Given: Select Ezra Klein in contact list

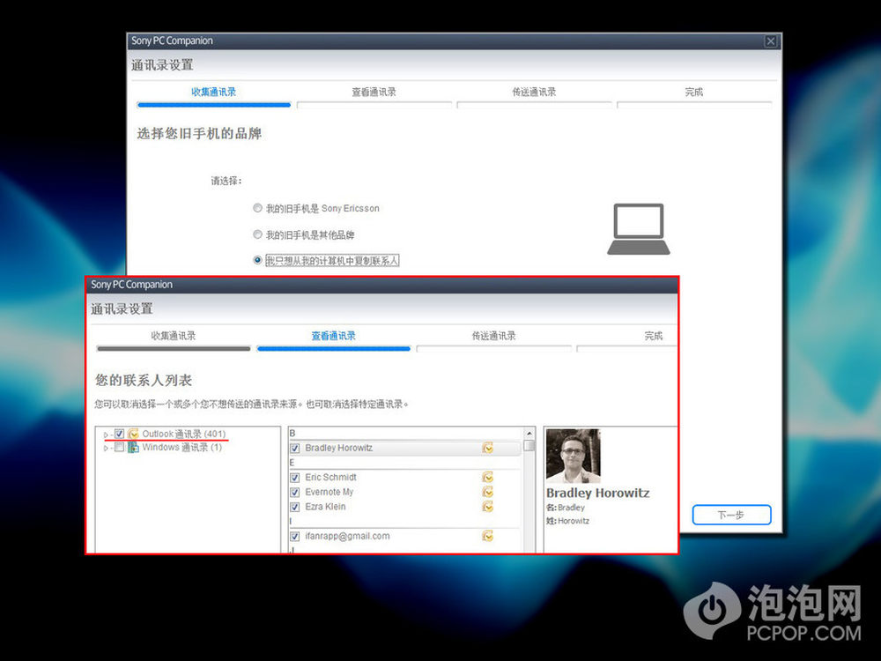Looking at the screenshot, I should coord(325,507).
